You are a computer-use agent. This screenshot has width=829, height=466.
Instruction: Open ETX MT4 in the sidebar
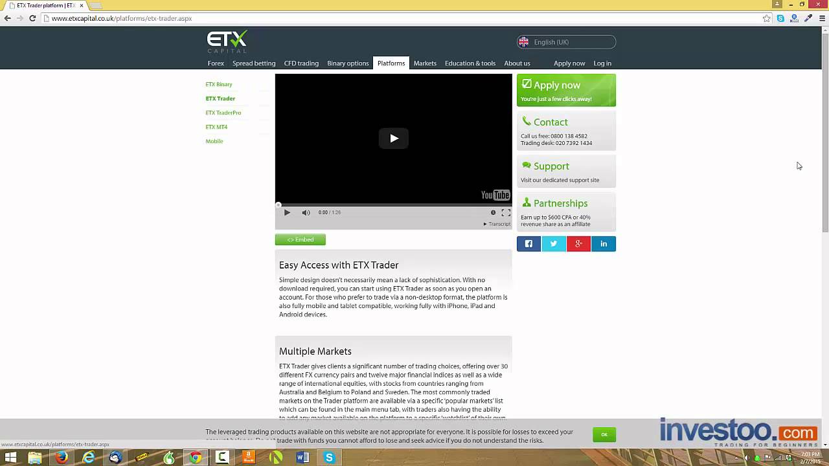click(216, 127)
